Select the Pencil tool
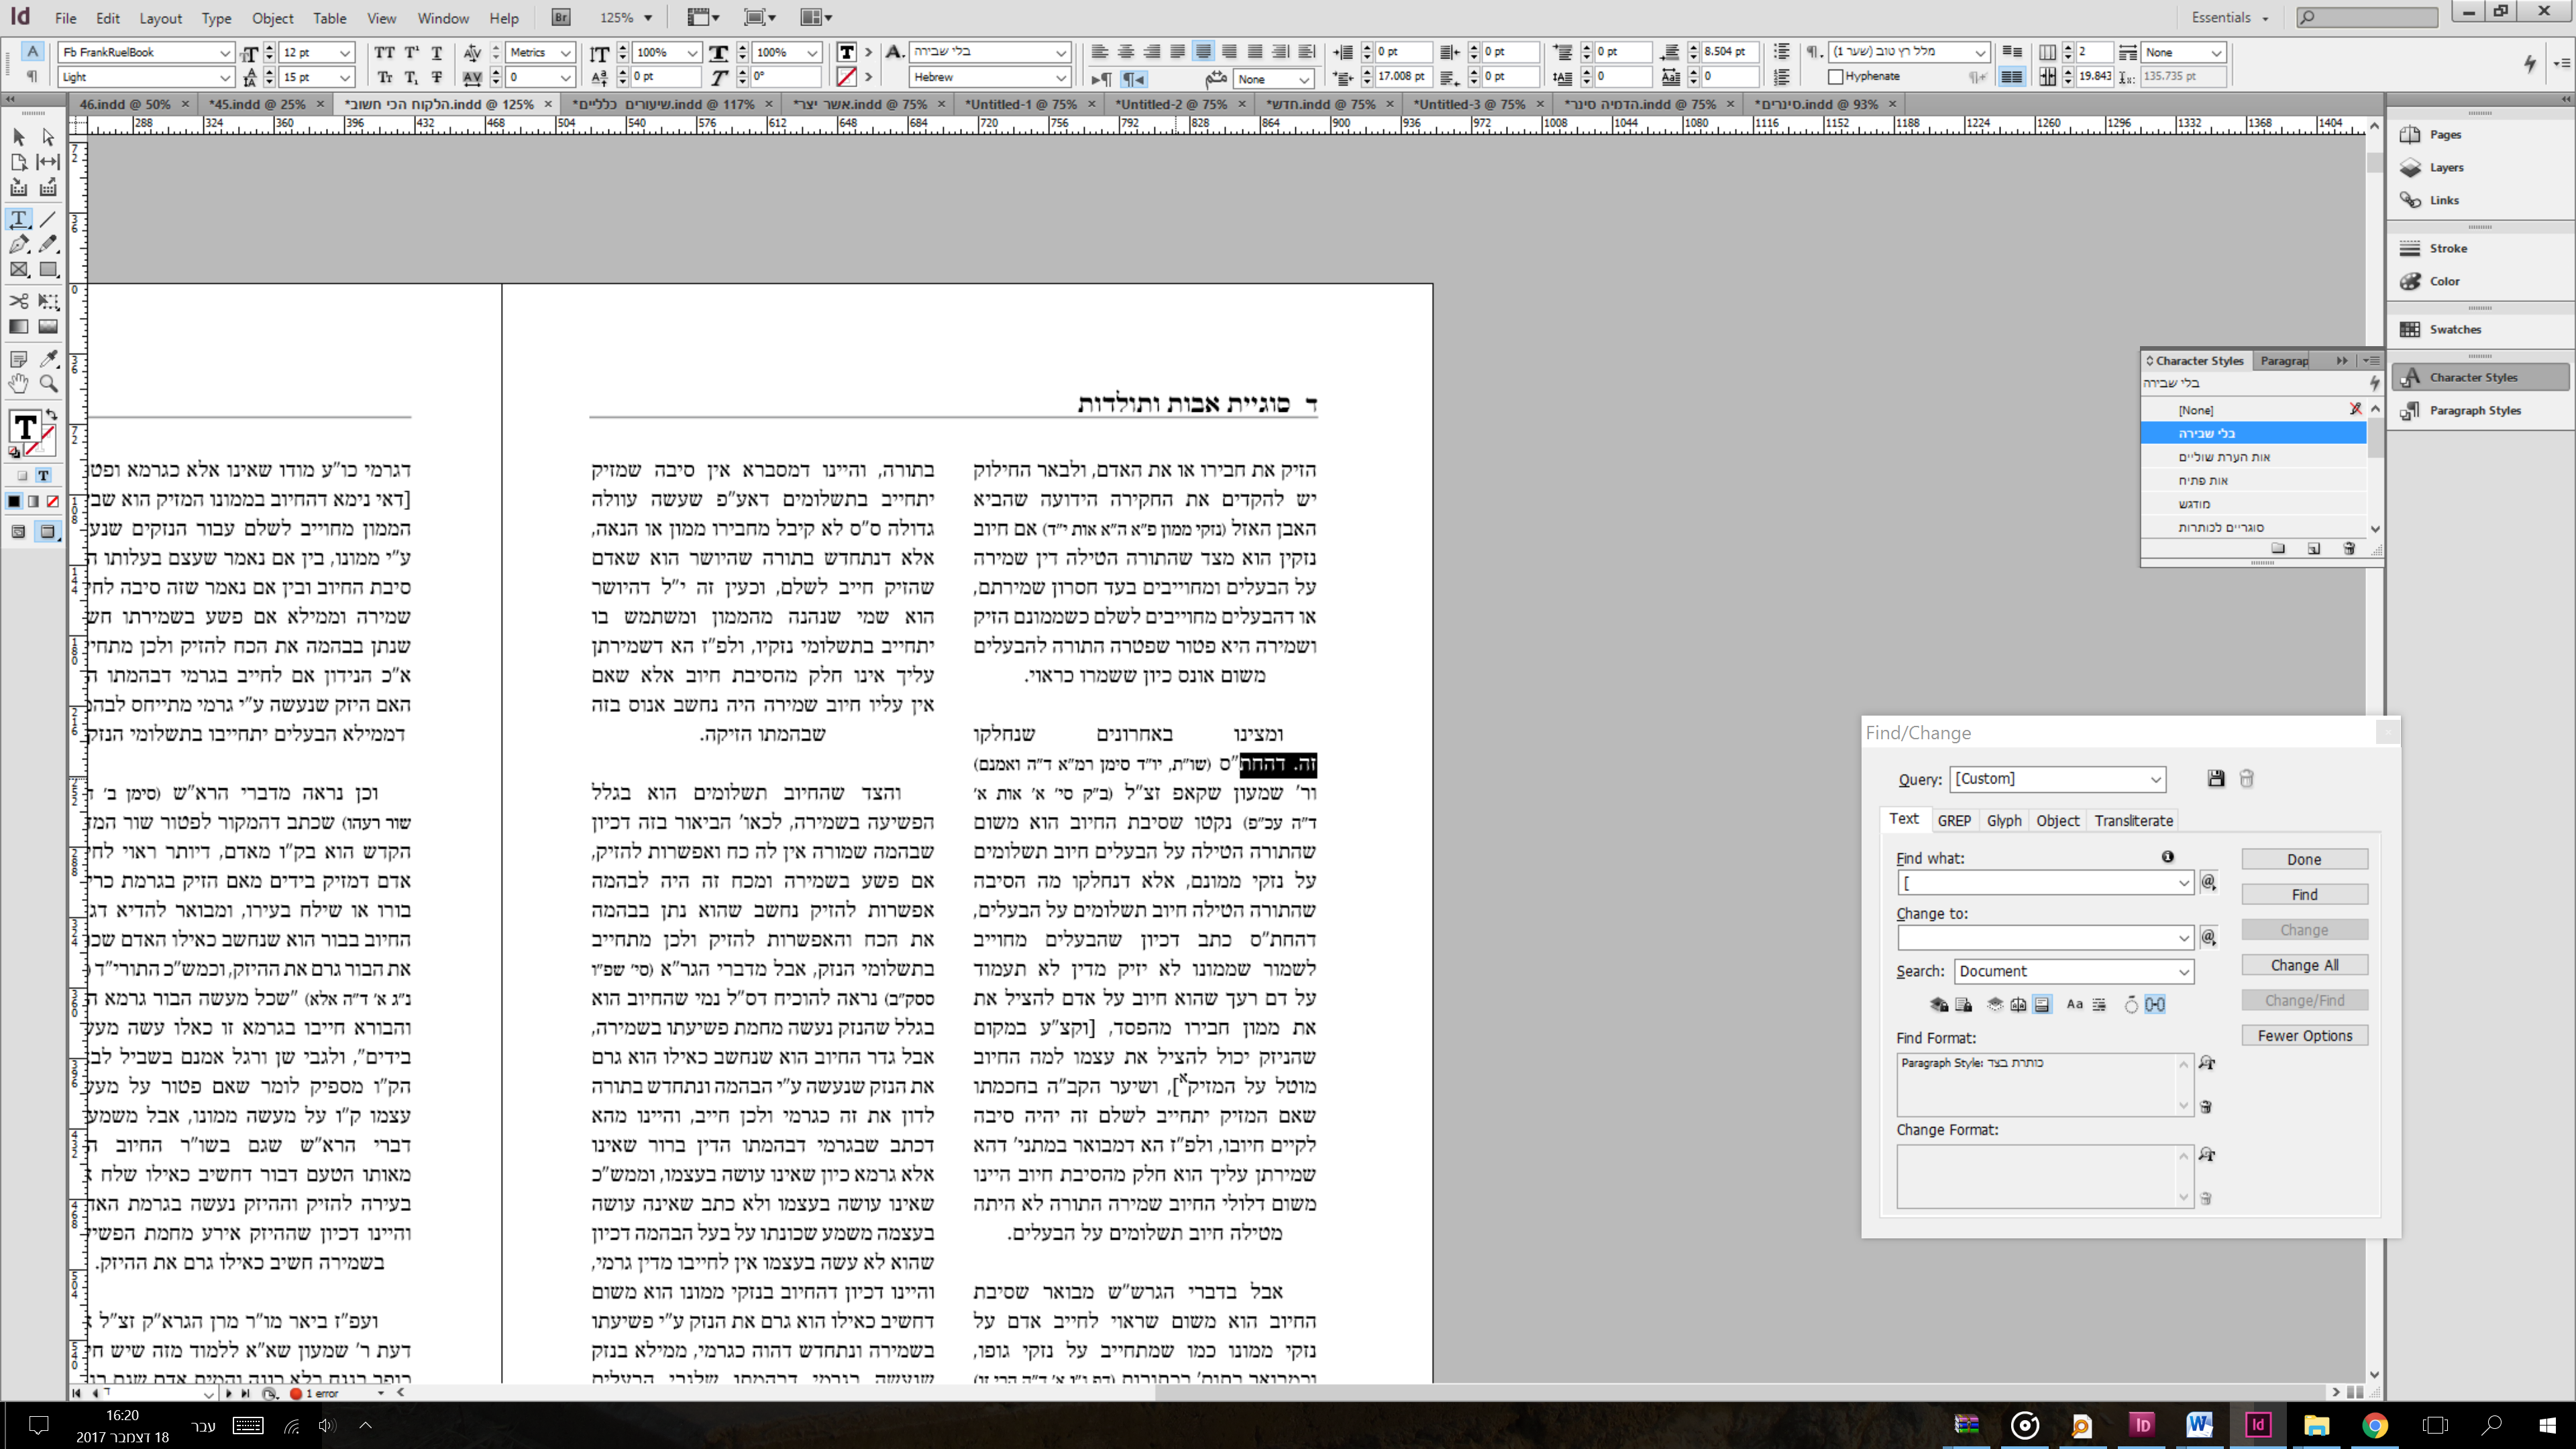2576x1449 pixels. point(48,244)
